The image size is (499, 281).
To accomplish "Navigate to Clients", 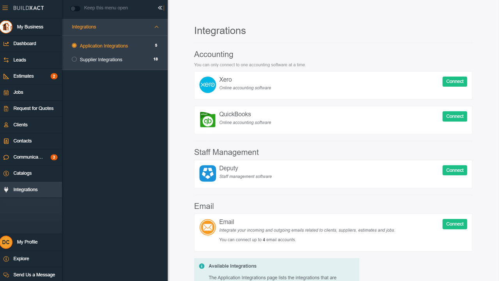I will tap(31, 124).
